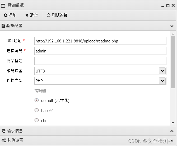Collapse the 基础配置 section chevron
Screen dimensions: 177x146
tap(172, 26)
